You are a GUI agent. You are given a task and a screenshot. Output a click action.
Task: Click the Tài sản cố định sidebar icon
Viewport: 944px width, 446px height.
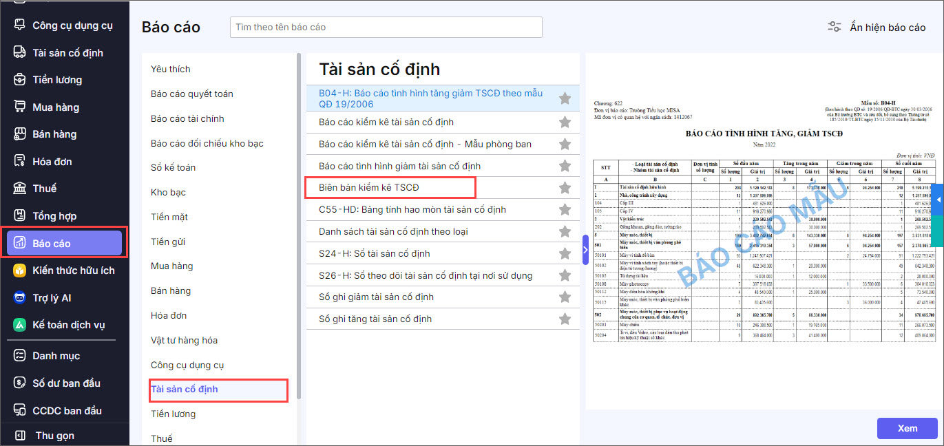20,53
